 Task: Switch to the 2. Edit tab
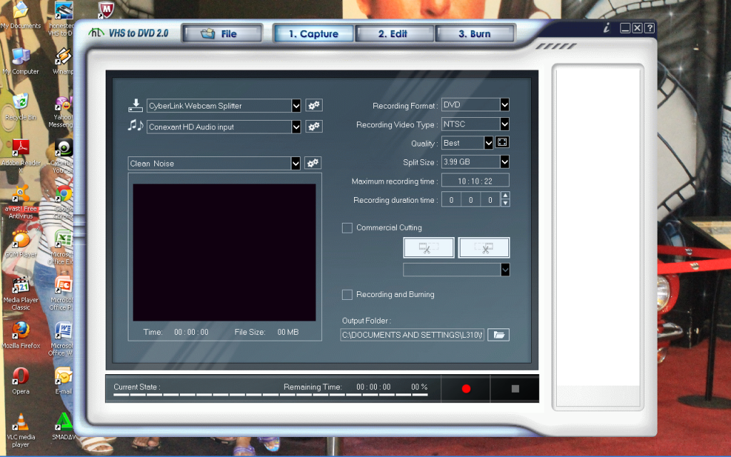[x=393, y=34]
